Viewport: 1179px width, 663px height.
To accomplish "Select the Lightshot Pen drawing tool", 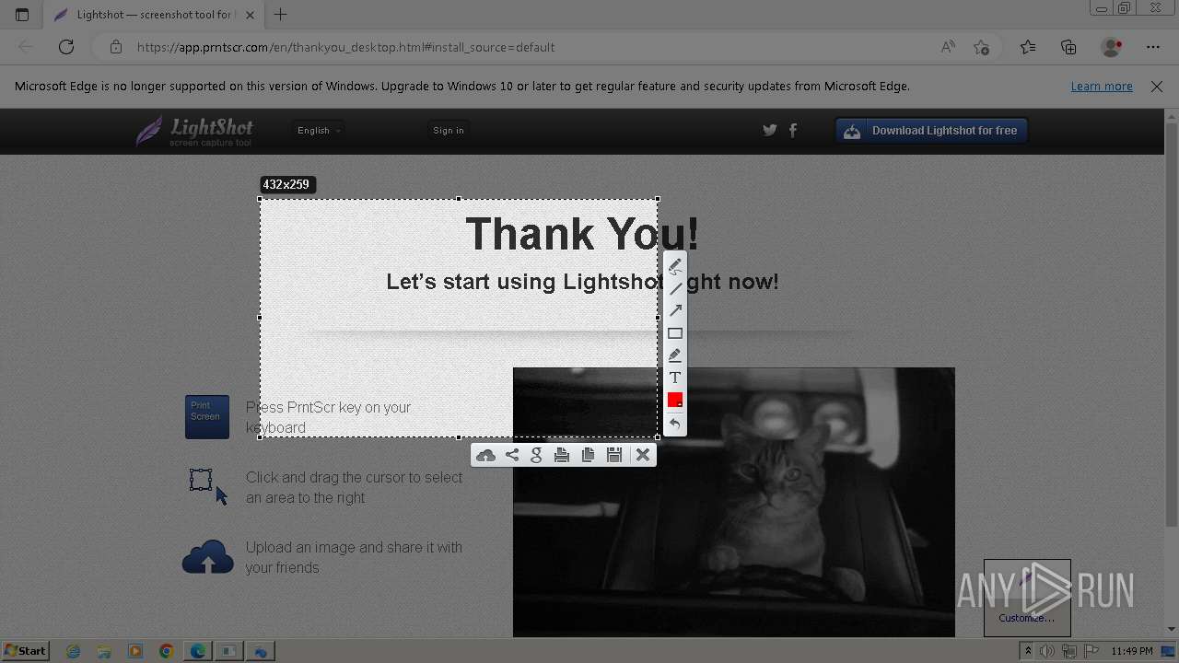I will point(675,266).
